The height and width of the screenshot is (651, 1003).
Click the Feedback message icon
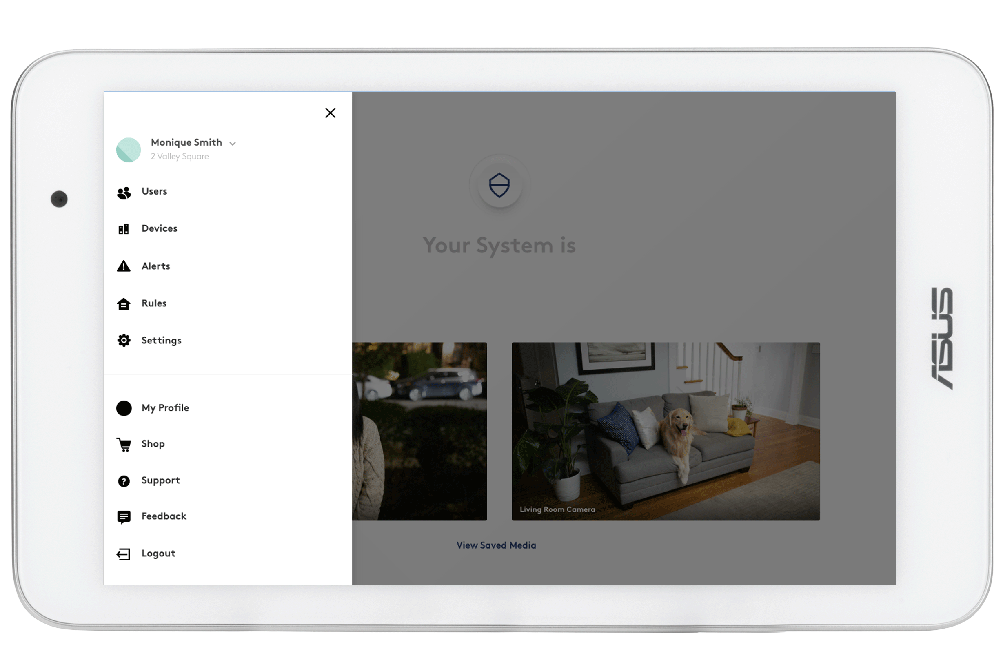(124, 516)
